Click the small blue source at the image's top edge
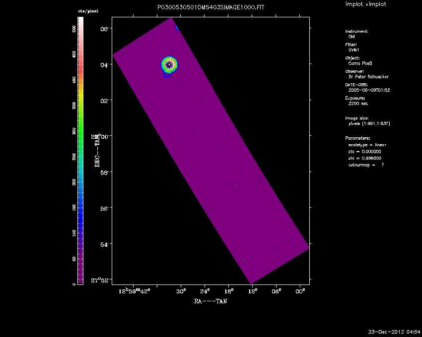The height and width of the screenshot is (337, 422). click(177, 27)
